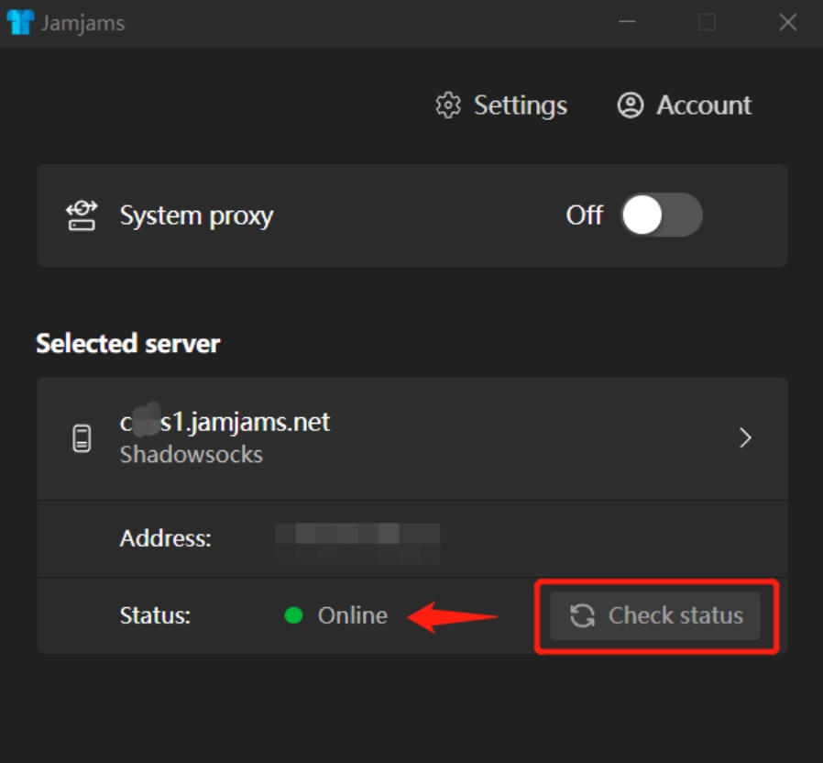Click the refresh icon in Check status

click(x=582, y=615)
